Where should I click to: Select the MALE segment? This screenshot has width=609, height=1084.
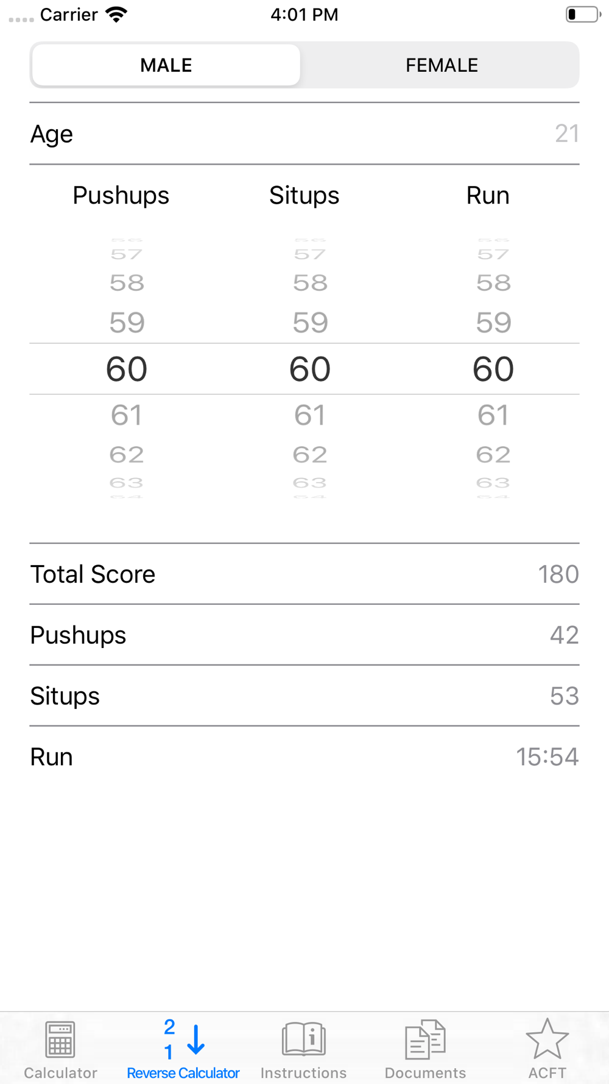[166, 65]
